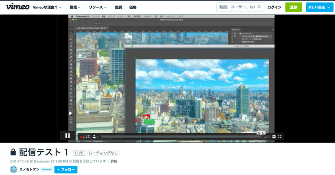
Task: Enter fullscreen mode in the player
Action: coord(280,137)
